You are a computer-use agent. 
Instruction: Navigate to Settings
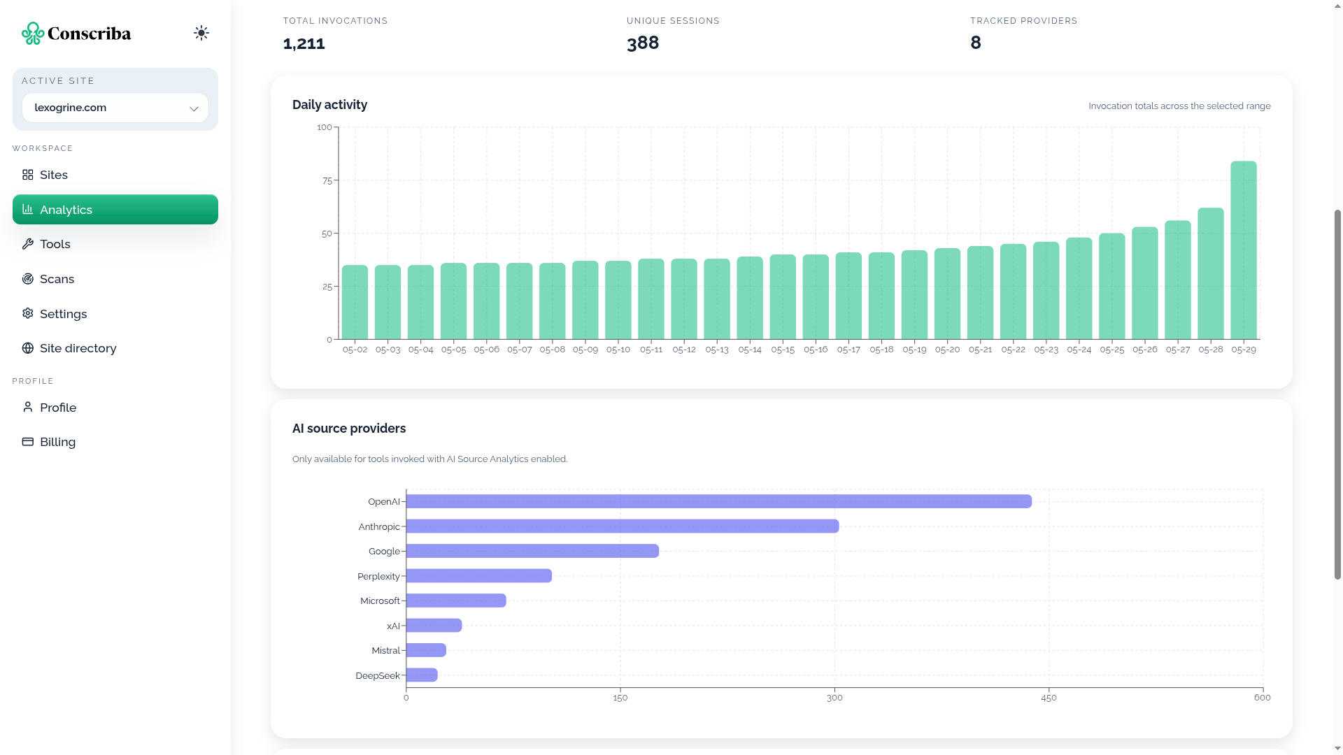coord(115,314)
